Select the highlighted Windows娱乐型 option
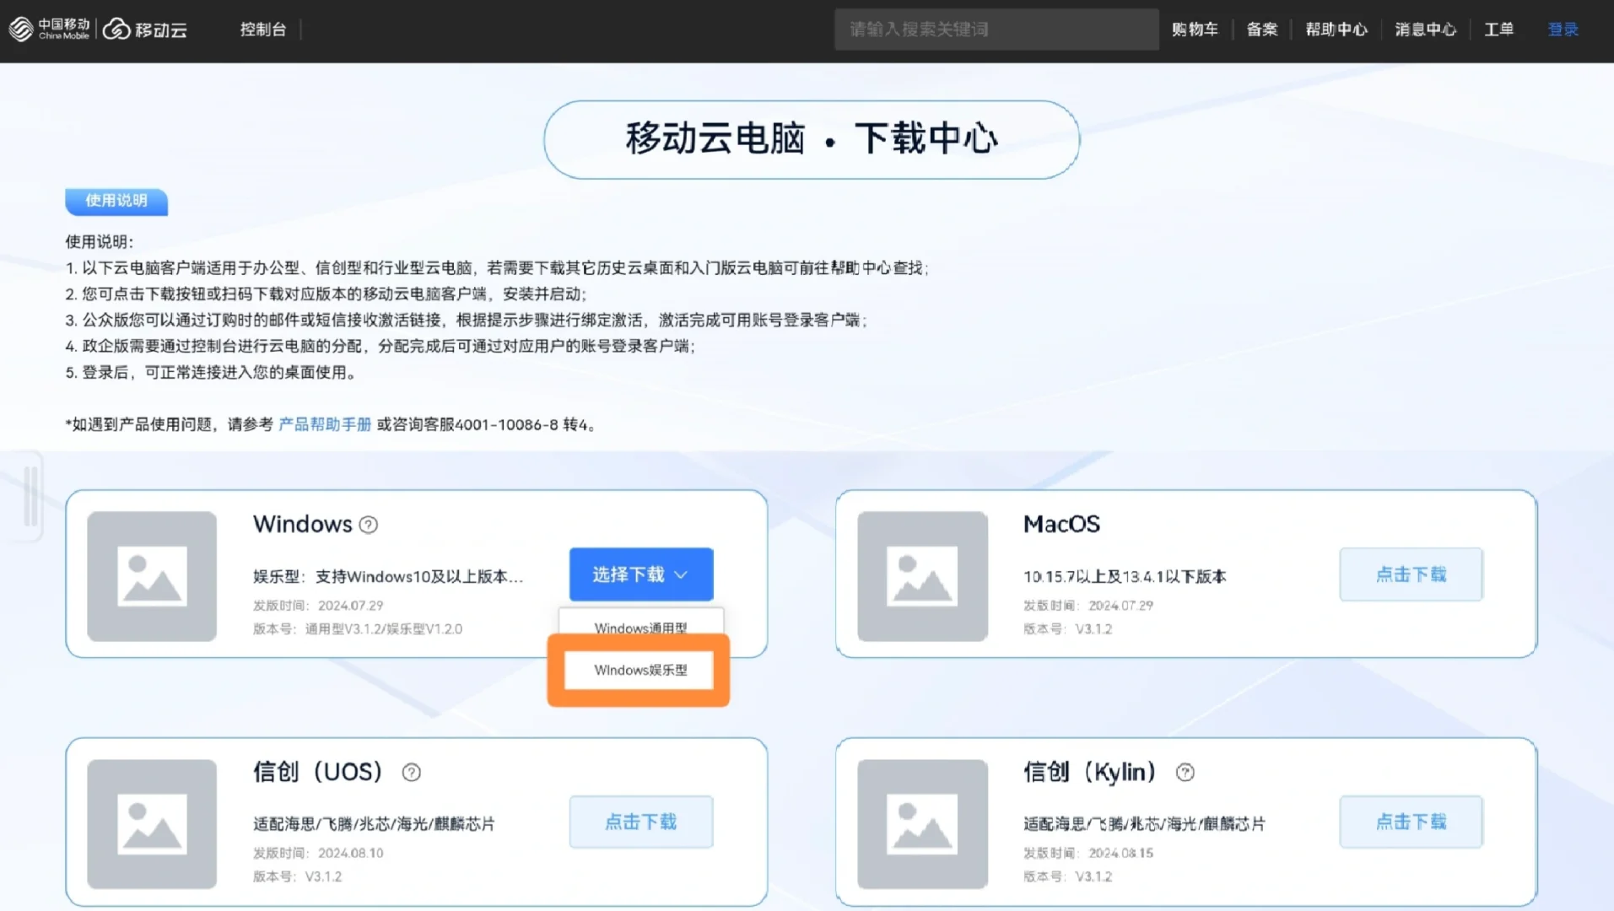This screenshot has width=1614, height=911. point(639,670)
